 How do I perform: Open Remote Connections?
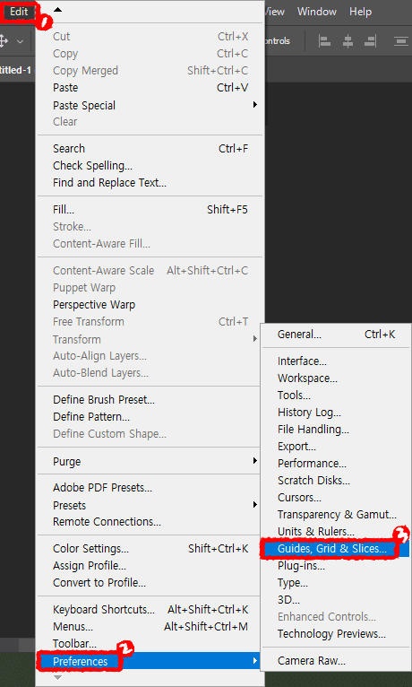150,522
